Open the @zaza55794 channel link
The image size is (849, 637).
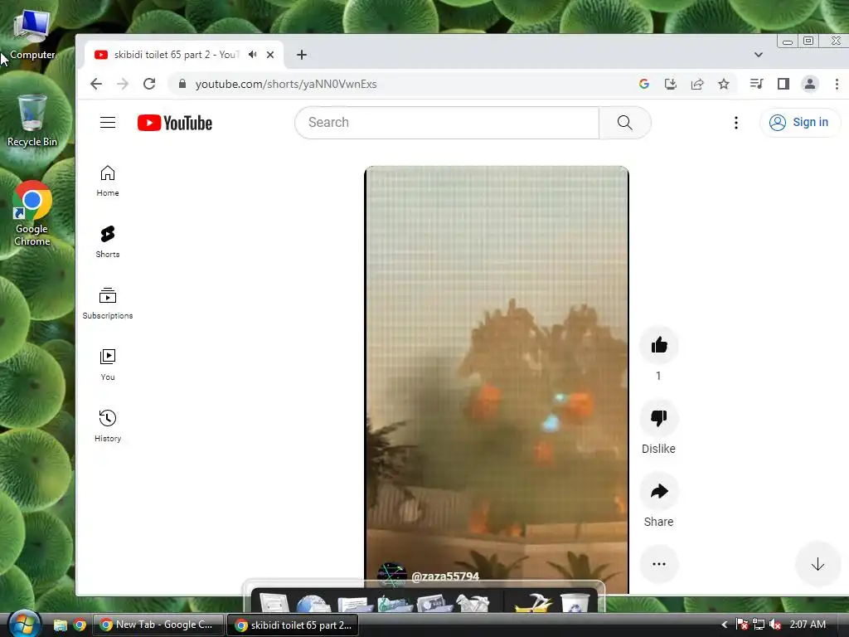pos(445,576)
